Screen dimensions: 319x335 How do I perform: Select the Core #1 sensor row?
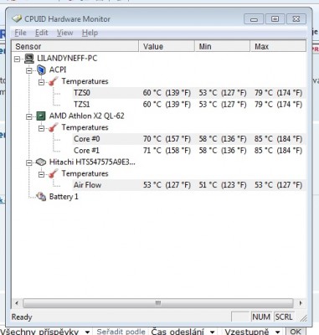click(189, 151)
